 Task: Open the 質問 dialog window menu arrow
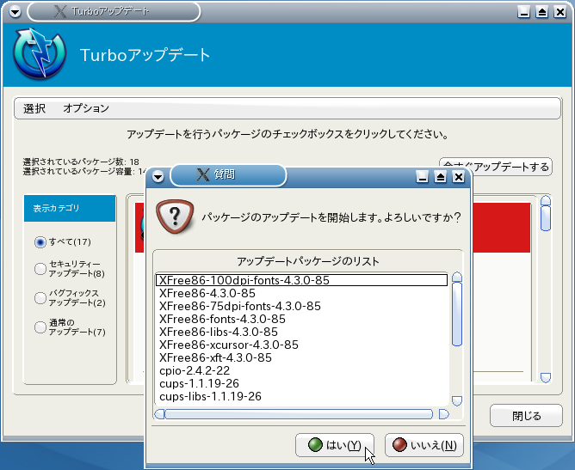point(158,177)
